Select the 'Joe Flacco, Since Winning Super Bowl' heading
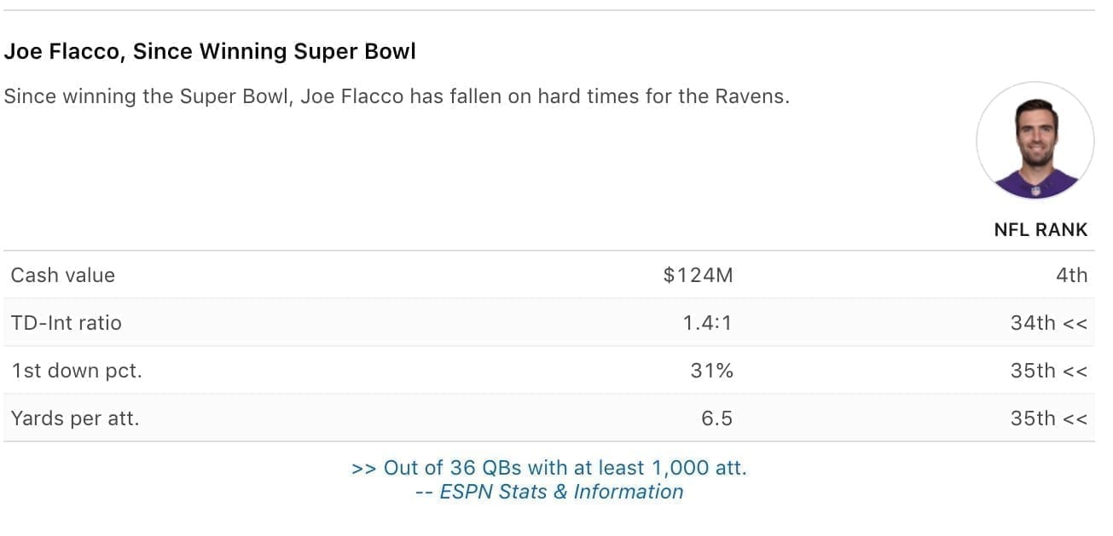Screen dimensions: 1113x536 210,51
